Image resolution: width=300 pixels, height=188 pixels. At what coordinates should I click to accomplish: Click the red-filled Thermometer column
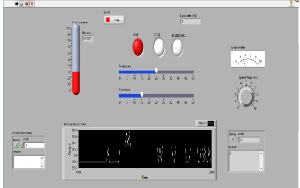76,83
